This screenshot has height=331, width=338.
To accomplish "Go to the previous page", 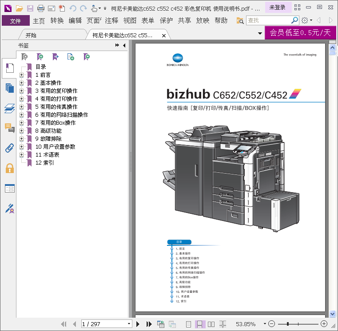I will click(74, 324).
